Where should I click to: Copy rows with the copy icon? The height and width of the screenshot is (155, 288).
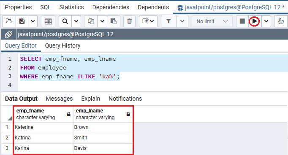91,21
